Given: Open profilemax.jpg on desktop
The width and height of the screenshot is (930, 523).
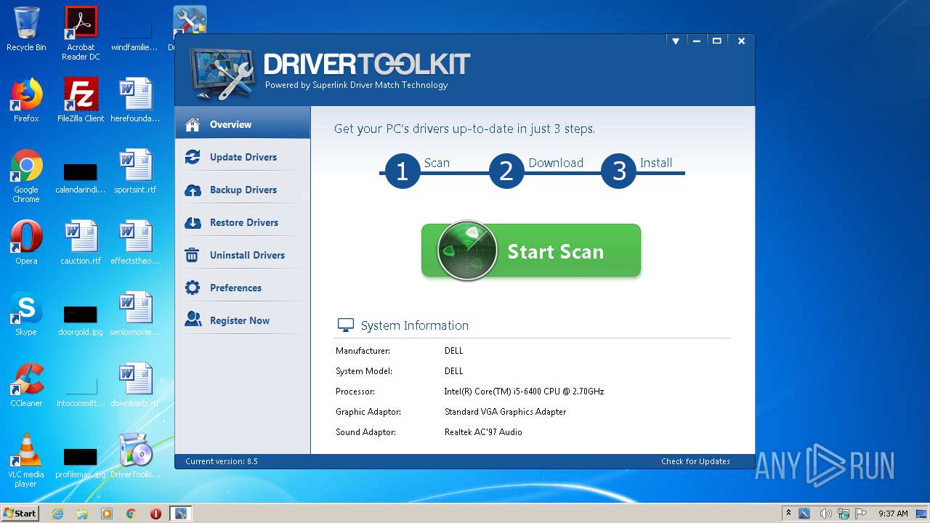Looking at the screenshot, I should [81, 462].
